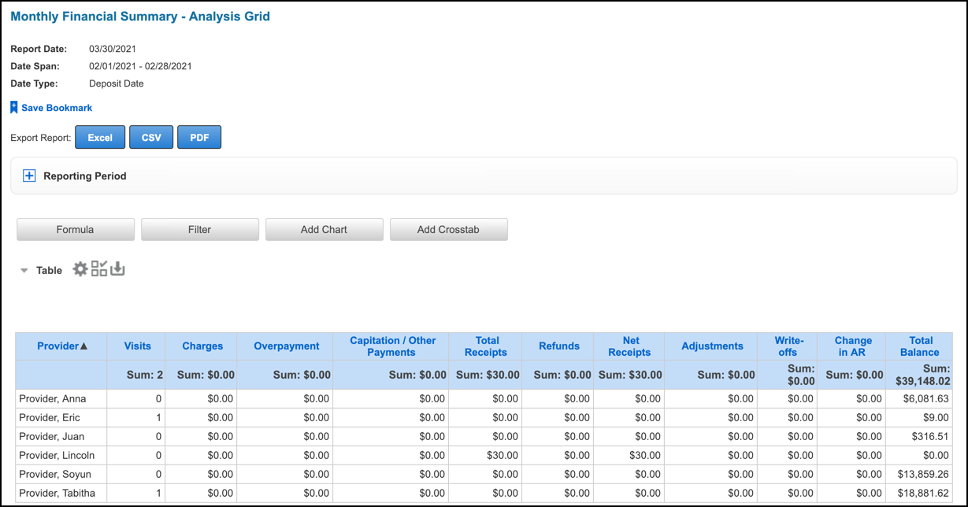Click the column selection checklist icon

[x=99, y=269]
